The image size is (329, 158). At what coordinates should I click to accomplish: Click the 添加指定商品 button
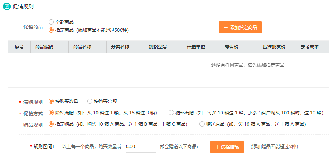click(x=240, y=28)
